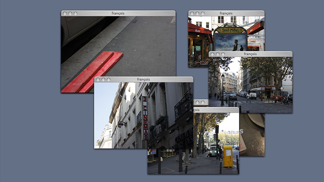
Task: Bring the dark record photo window forward
Action: tap(252, 135)
